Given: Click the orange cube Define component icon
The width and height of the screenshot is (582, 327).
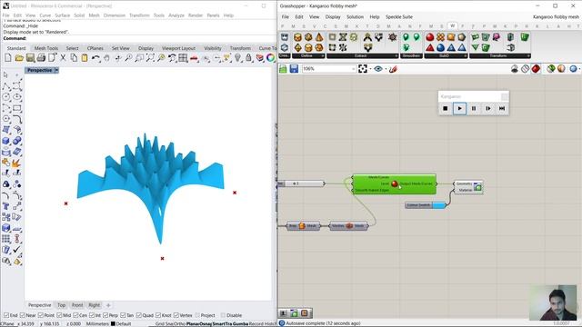Looking at the screenshot, I should [x=297, y=37].
